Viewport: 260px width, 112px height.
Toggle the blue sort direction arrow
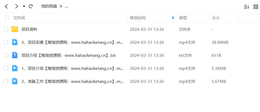[x=173, y=18]
